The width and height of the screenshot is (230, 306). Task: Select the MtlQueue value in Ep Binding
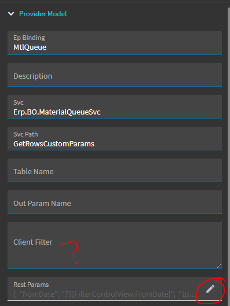point(30,47)
